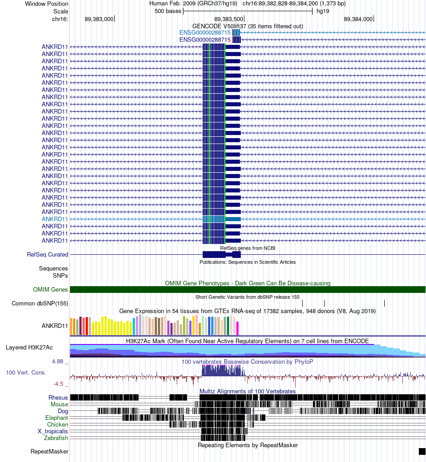Click the light-blue ANKRD11 transcript exon block
Image resolution: width=426 pixels, height=462 pixels.
[222, 219]
